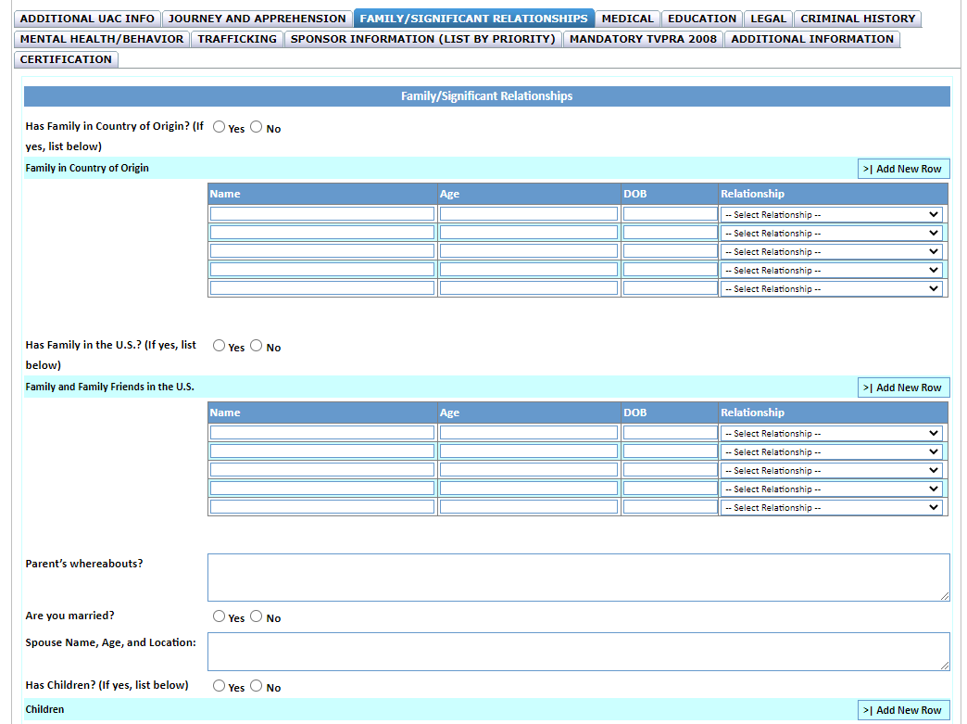Open last Relationship dropdown in Country of Origin table
This screenshot has height=724, width=967.
pyautogui.click(x=832, y=289)
